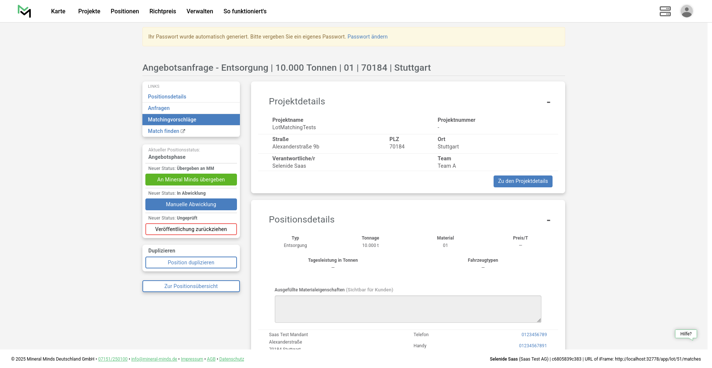This screenshot has width=712, height=368.
Task: Collapse the Positionsdetails panel
Action: pos(548,220)
